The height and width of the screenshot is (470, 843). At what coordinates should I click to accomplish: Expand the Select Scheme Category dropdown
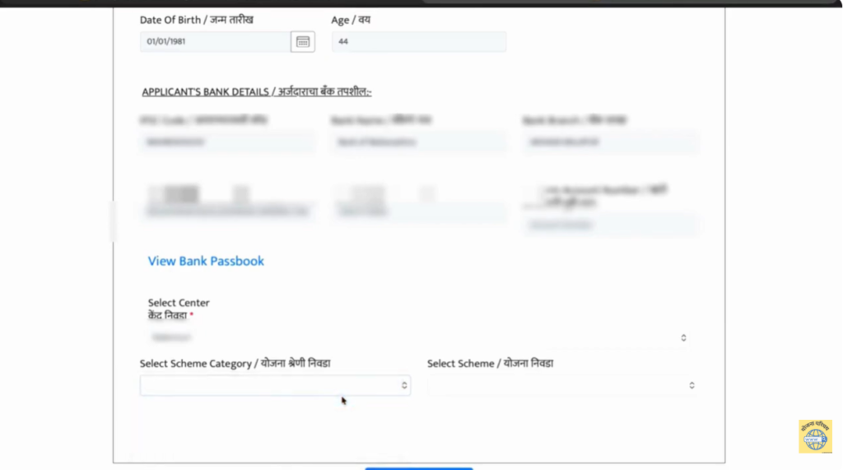(272, 385)
